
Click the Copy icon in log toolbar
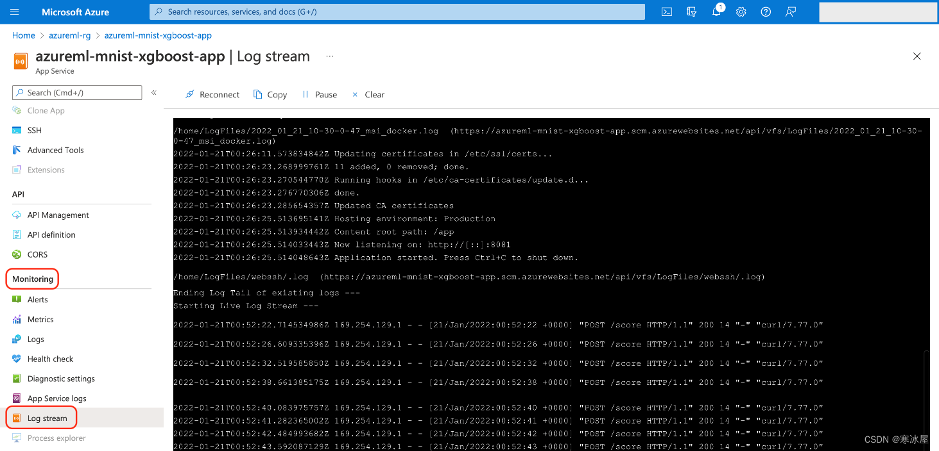[x=257, y=94]
